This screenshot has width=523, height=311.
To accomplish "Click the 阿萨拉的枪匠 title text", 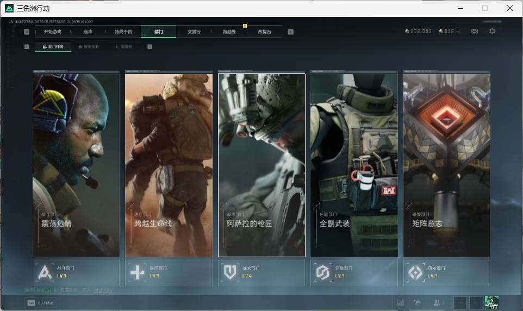I will coord(249,223).
